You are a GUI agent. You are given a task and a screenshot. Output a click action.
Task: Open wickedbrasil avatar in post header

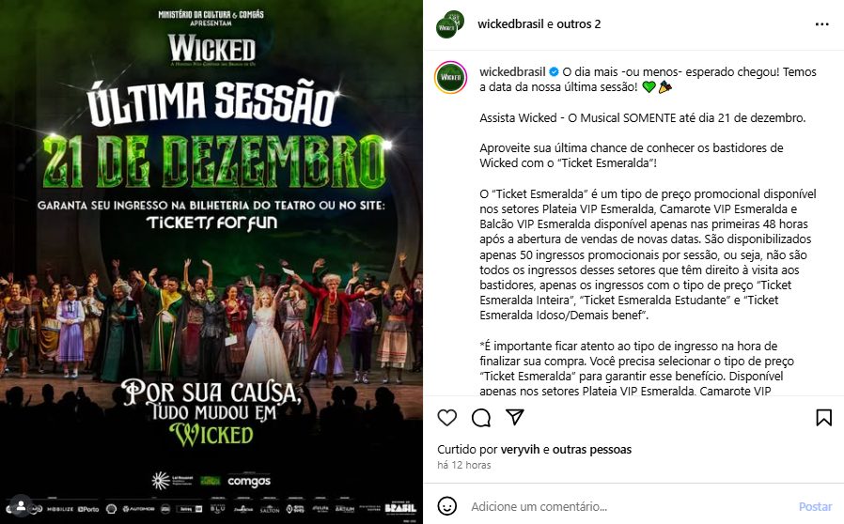(x=450, y=24)
